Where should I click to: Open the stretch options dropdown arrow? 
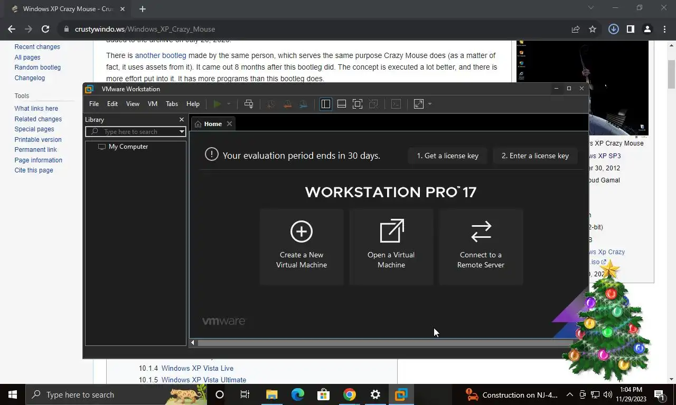pyautogui.click(x=430, y=104)
